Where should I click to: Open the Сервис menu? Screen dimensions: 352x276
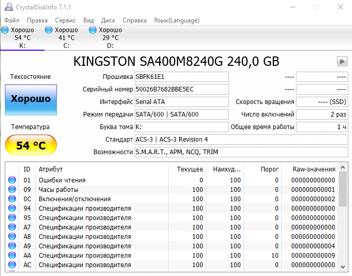[65, 20]
